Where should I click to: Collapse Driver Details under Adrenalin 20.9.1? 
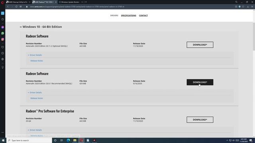(35, 93)
